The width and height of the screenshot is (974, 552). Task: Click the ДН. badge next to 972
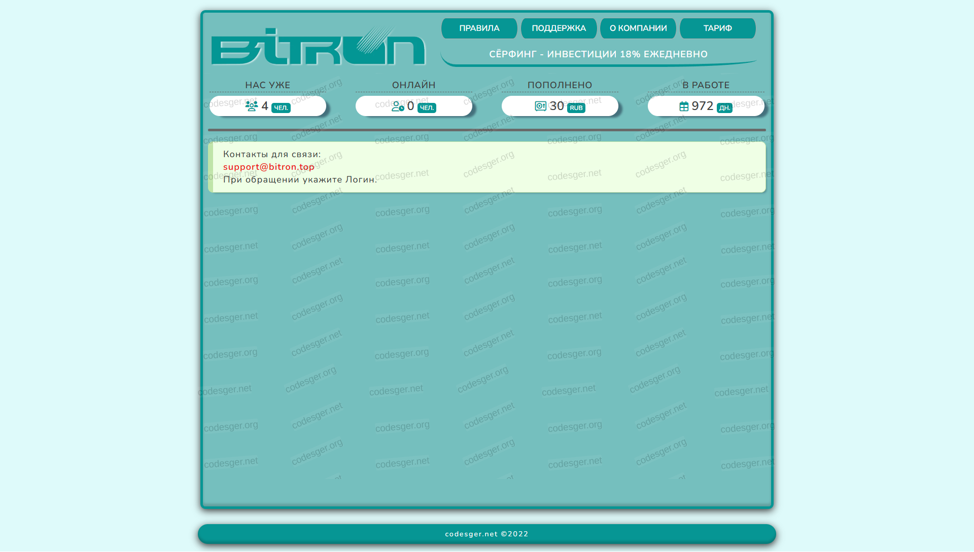tap(724, 108)
